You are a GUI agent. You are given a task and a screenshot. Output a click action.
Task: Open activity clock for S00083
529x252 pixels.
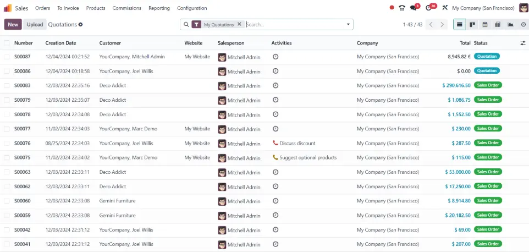coord(275,85)
